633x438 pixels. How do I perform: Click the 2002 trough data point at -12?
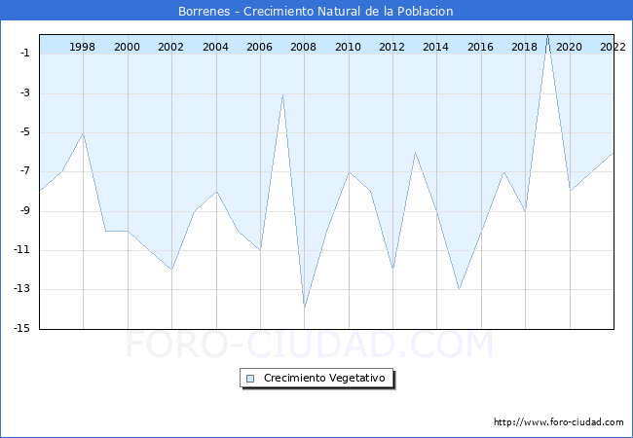(x=172, y=270)
